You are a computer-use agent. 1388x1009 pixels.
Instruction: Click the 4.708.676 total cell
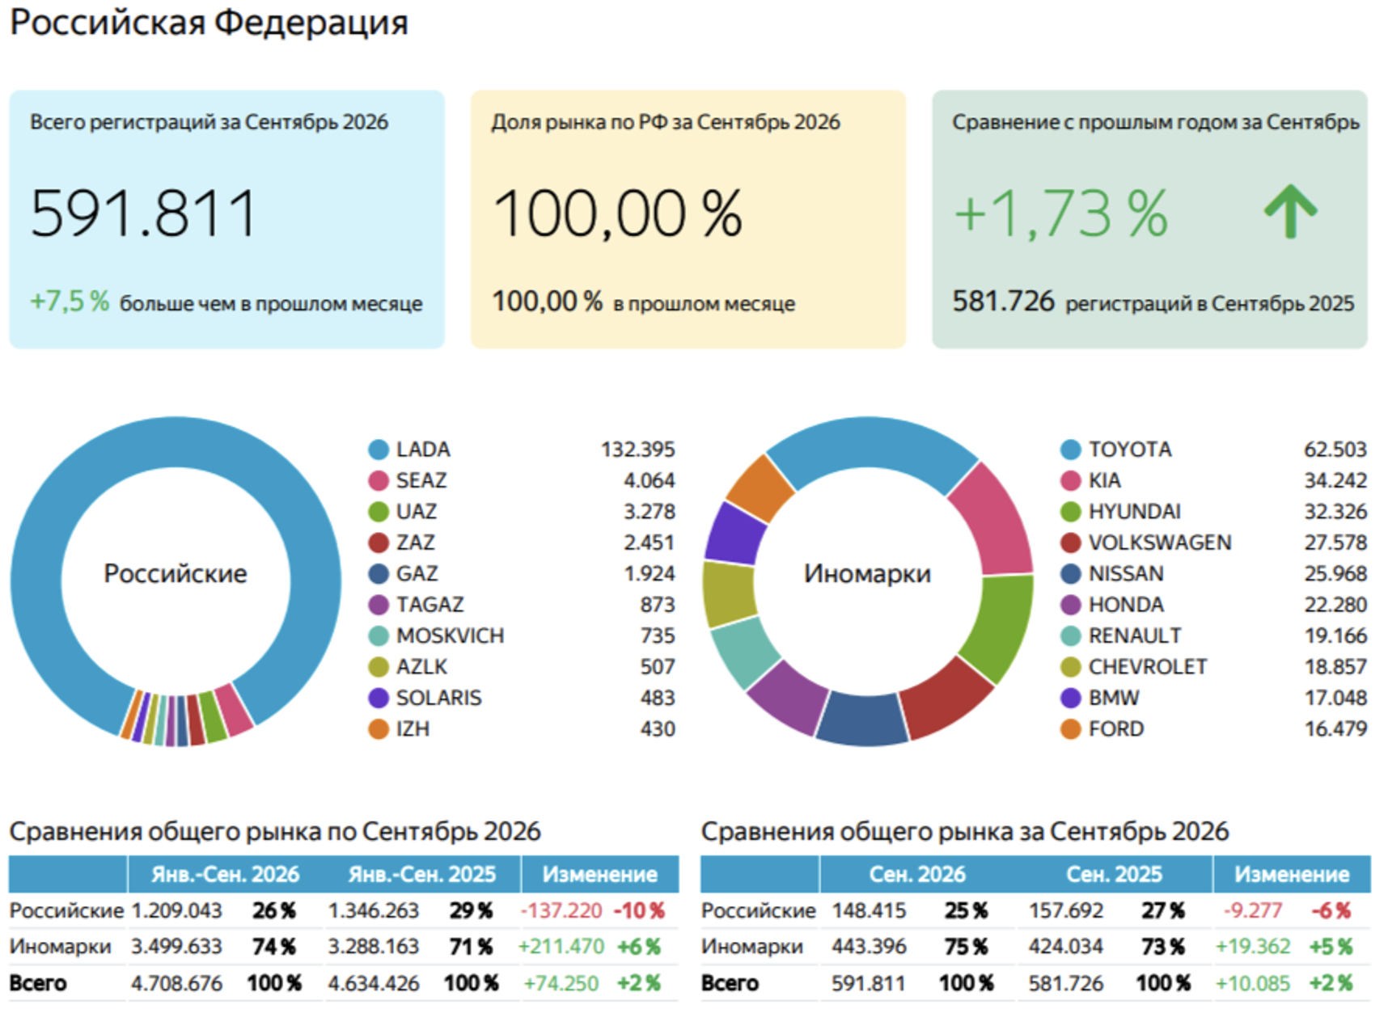pyautogui.click(x=176, y=984)
